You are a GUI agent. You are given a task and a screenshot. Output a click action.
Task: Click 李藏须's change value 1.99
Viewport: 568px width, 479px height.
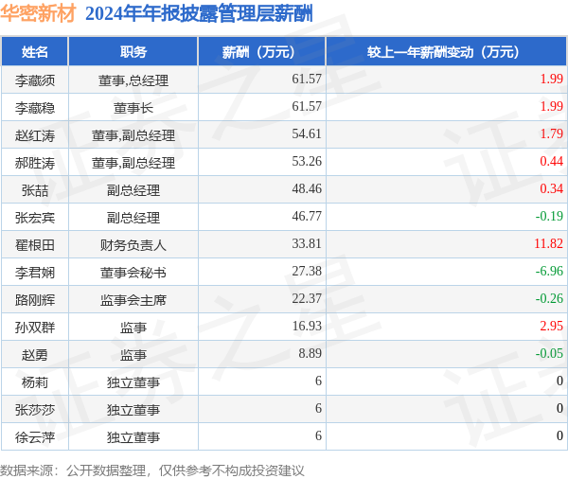point(551,79)
